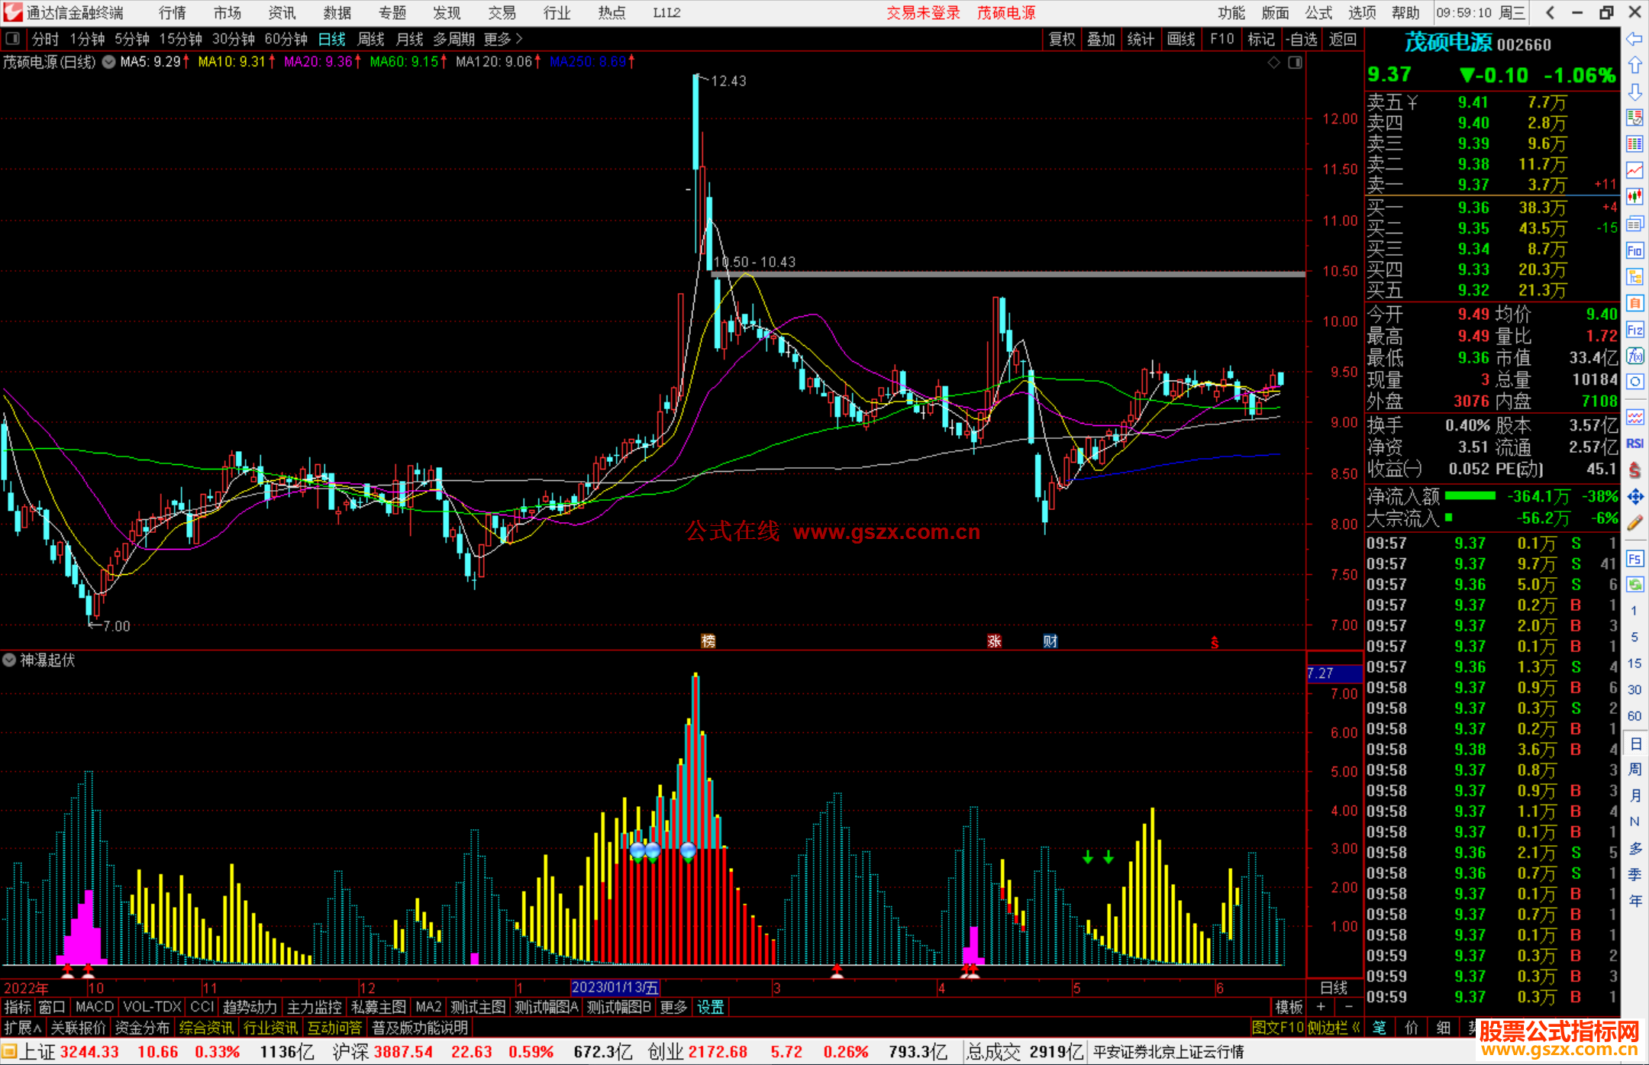Click the 画线 drawing button
Image resolution: width=1649 pixels, height=1065 pixels.
point(1180,39)
